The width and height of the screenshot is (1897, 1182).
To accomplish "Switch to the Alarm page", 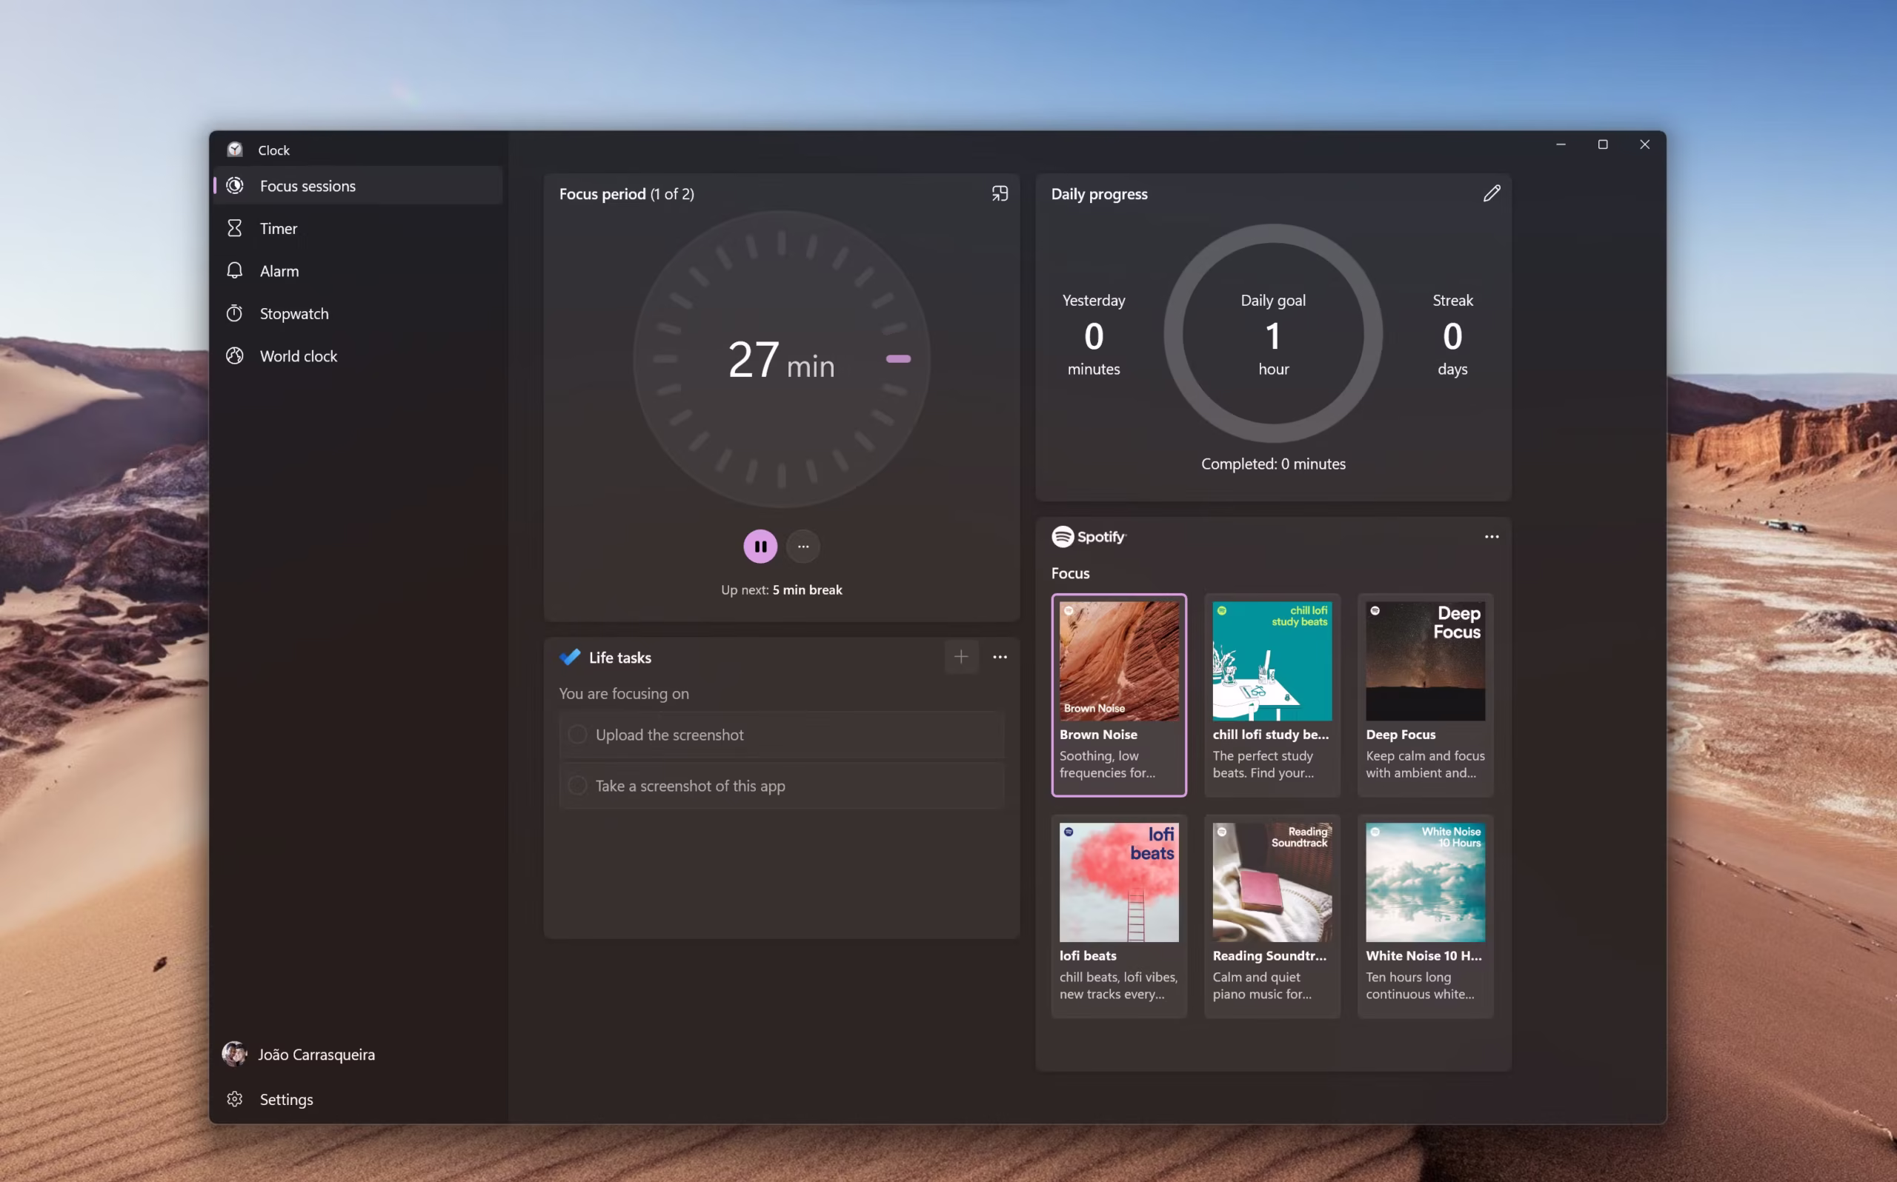I will 279,270.
